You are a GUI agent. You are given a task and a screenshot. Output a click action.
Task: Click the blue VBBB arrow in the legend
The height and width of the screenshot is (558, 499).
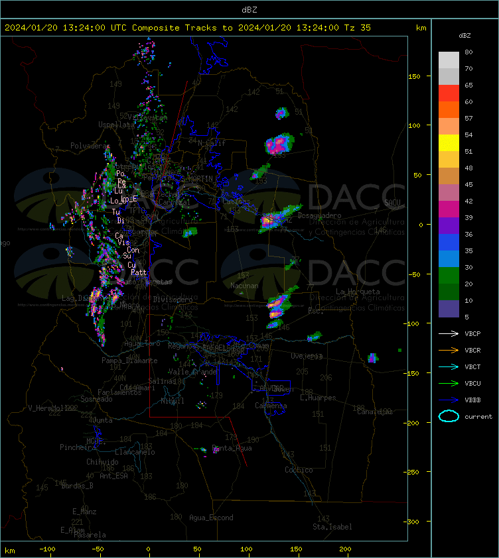pyautogui.click(x=449, y=400)
